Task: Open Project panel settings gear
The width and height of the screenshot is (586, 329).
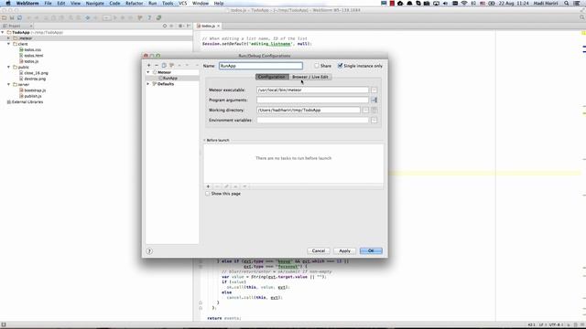Action: coord(180,26)
